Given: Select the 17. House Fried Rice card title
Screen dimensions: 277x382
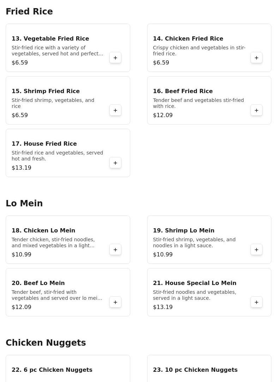Looking at the screenshot, I should pyautogui.click(x=44, y=144).
